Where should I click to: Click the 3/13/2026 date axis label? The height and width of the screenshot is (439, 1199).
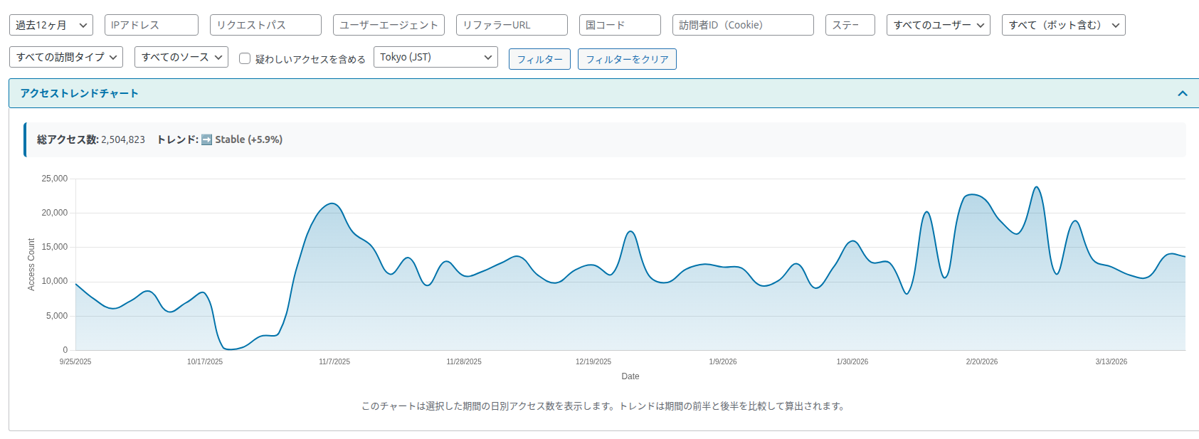click(x=1111, y=361)
